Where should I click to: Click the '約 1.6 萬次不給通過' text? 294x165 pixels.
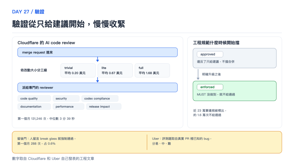point(207,115)
